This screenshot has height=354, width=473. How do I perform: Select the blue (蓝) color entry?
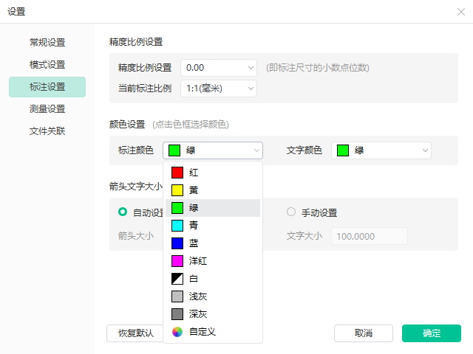click(213, 243)
